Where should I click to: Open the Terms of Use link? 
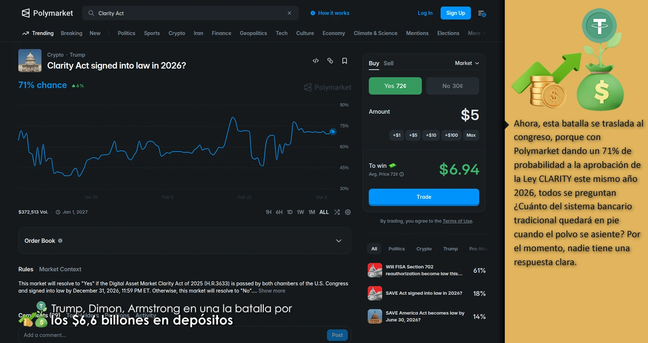pos(457,221)
